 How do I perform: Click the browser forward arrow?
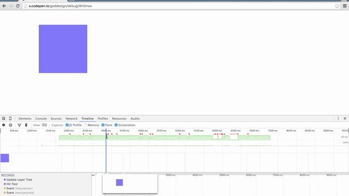click(11, 6)
